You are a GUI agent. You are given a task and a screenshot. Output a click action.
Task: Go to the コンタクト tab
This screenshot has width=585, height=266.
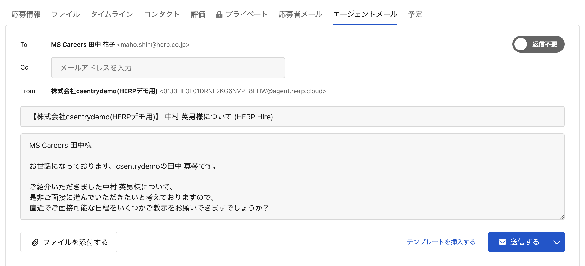click(x=162, y=14)
